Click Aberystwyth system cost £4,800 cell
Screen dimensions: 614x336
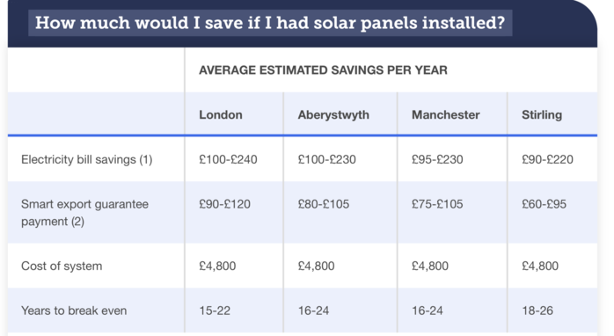coord(316,266)
